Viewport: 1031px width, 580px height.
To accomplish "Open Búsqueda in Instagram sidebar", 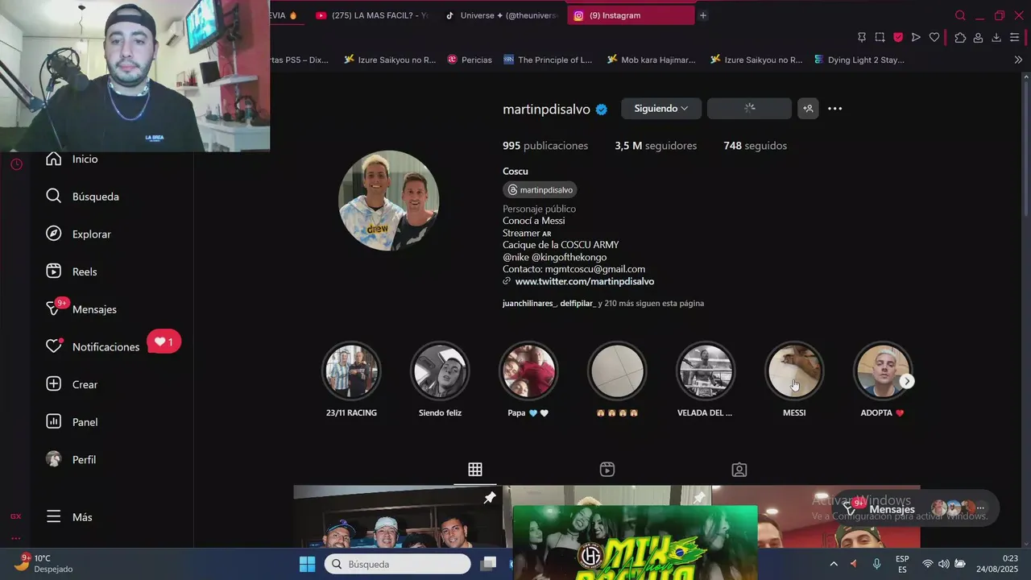I will [82, 197].
